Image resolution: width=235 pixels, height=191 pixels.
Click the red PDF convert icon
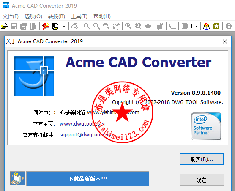point(46,26)
